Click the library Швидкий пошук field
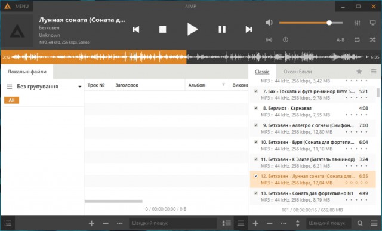382x231 pixels. [x=173, y=223]
